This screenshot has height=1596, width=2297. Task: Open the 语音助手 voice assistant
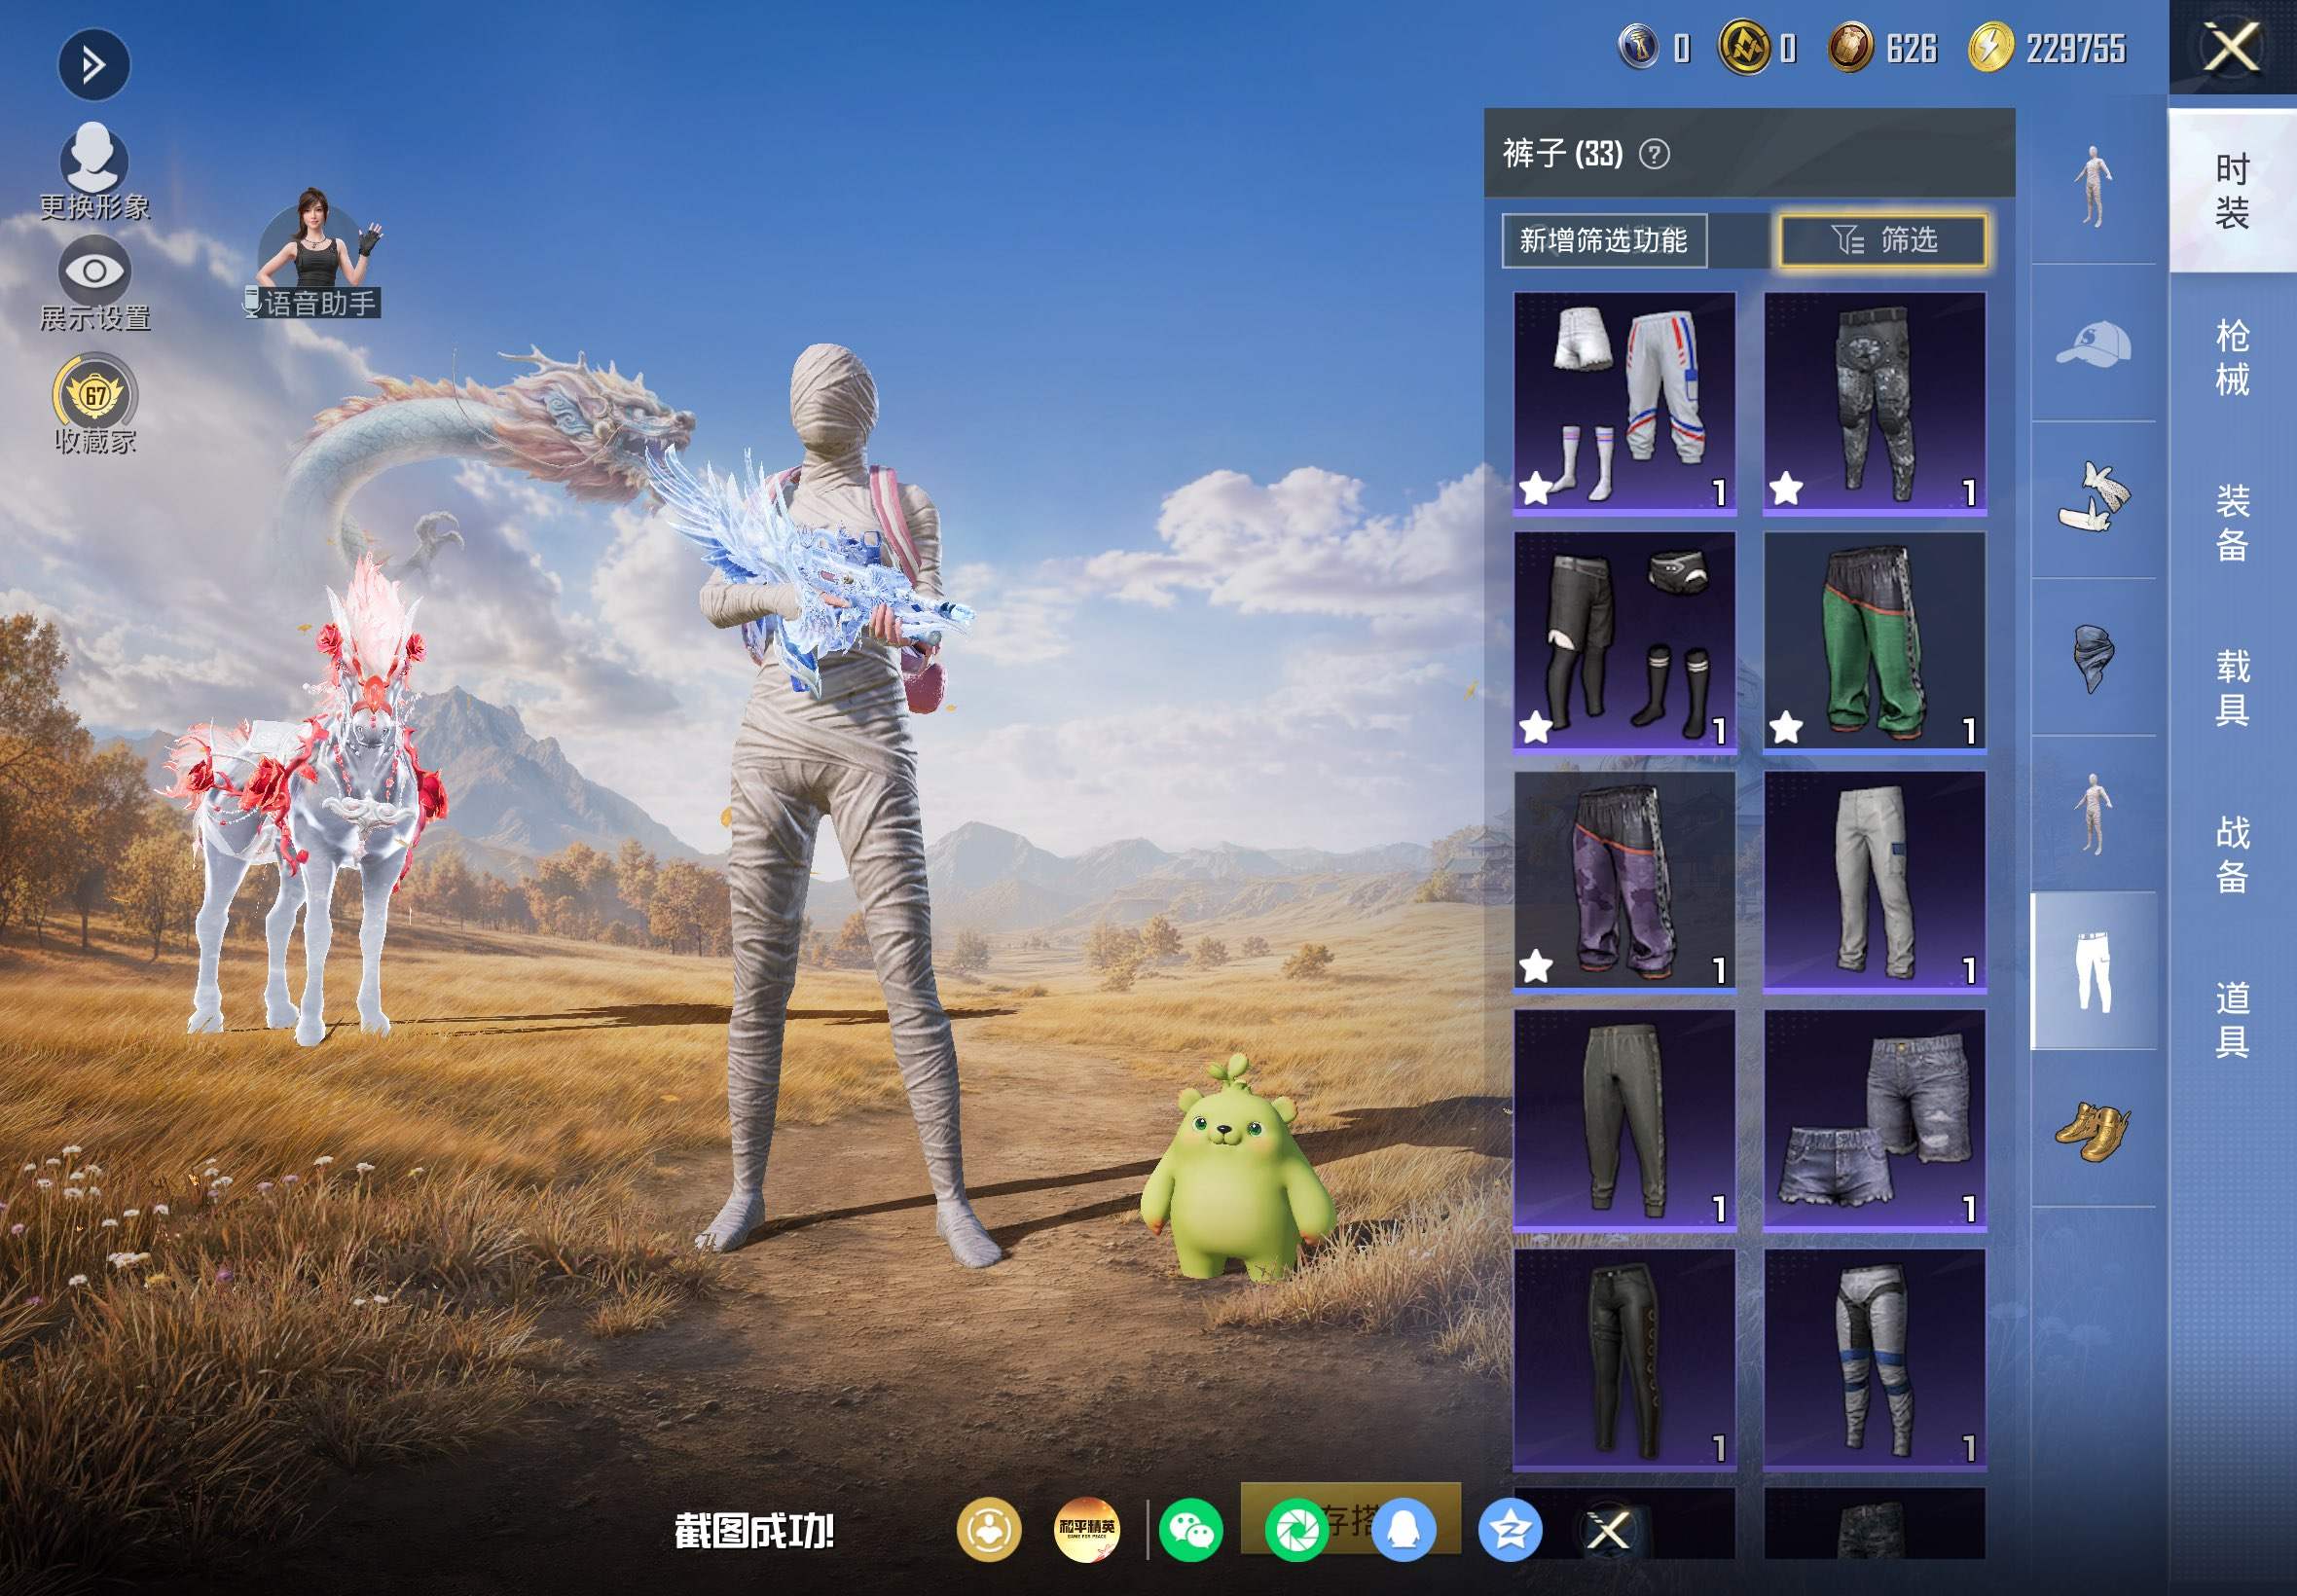pyautogui.click(x=314, y=254)
